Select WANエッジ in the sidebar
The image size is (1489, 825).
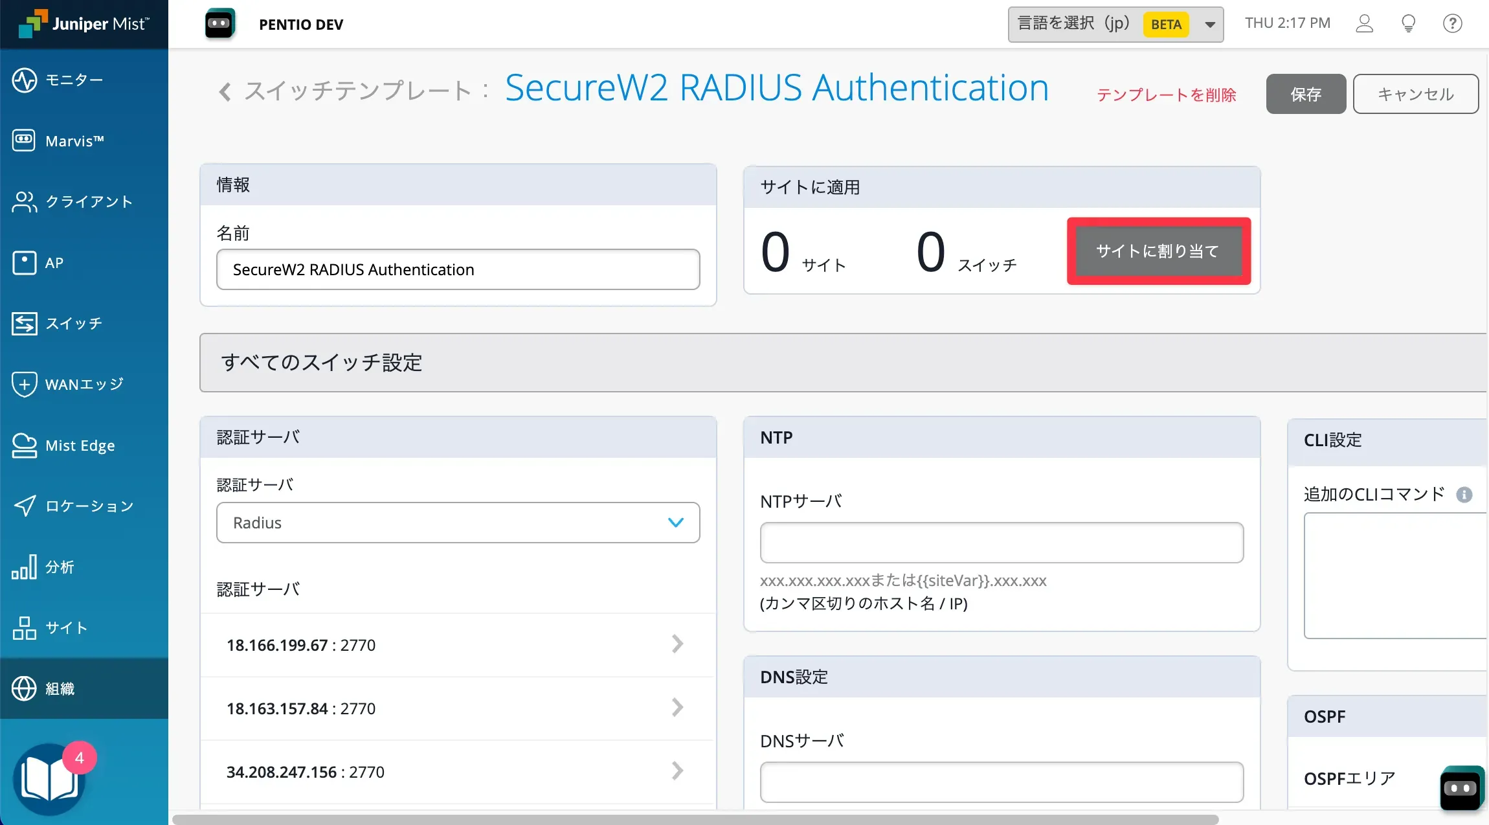coord(83,384)
